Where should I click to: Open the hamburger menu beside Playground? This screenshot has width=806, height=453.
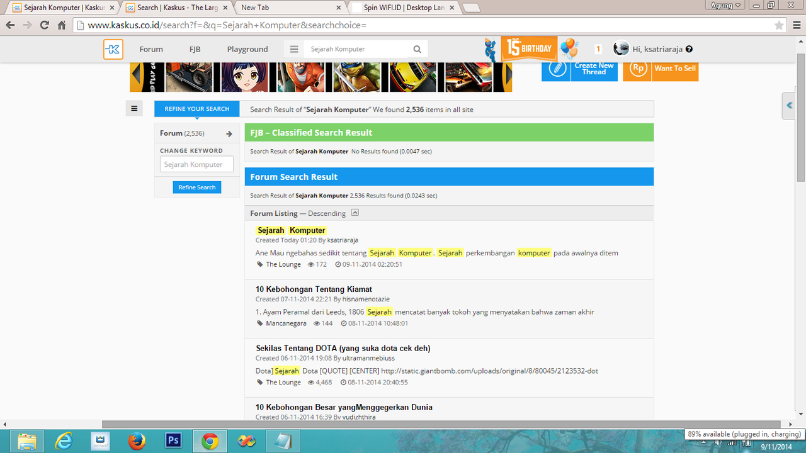[294, 49]
